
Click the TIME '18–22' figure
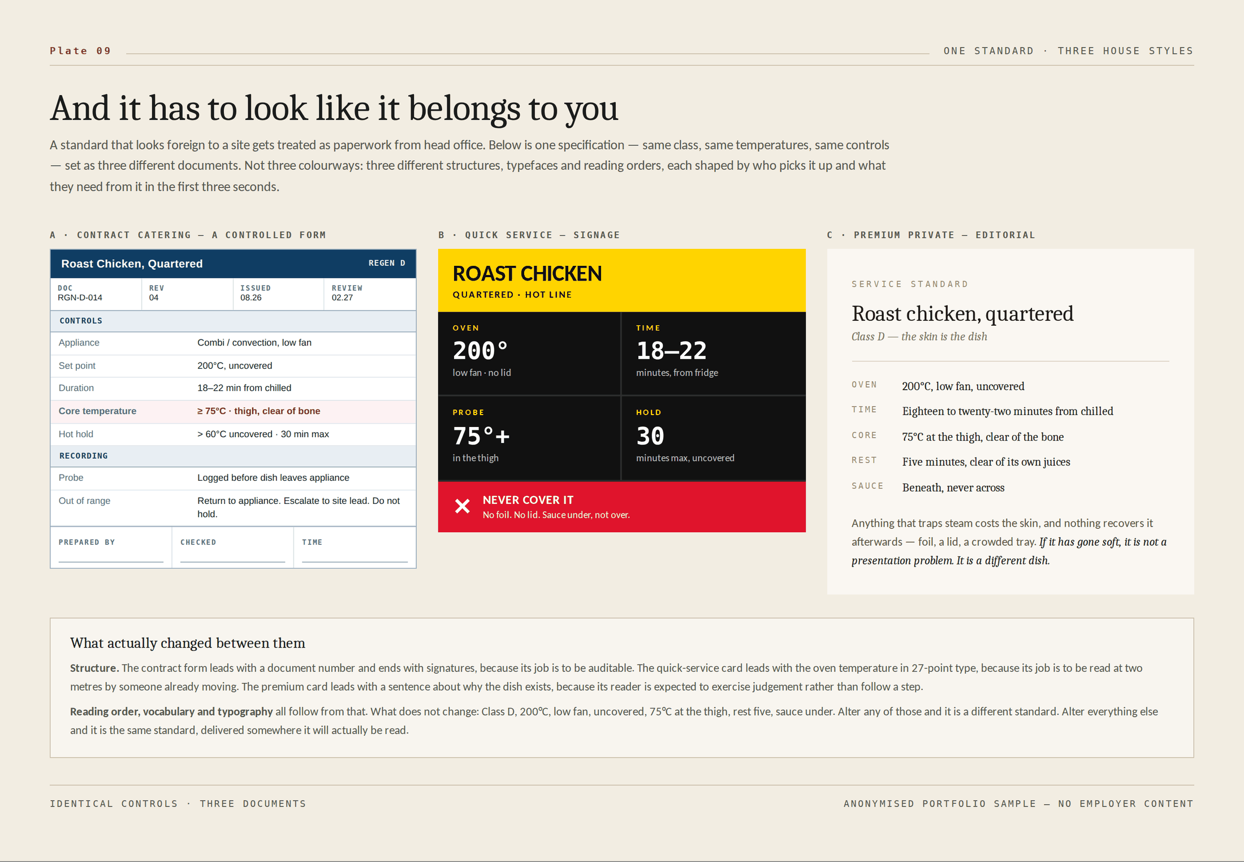click(x=671, y=351)
